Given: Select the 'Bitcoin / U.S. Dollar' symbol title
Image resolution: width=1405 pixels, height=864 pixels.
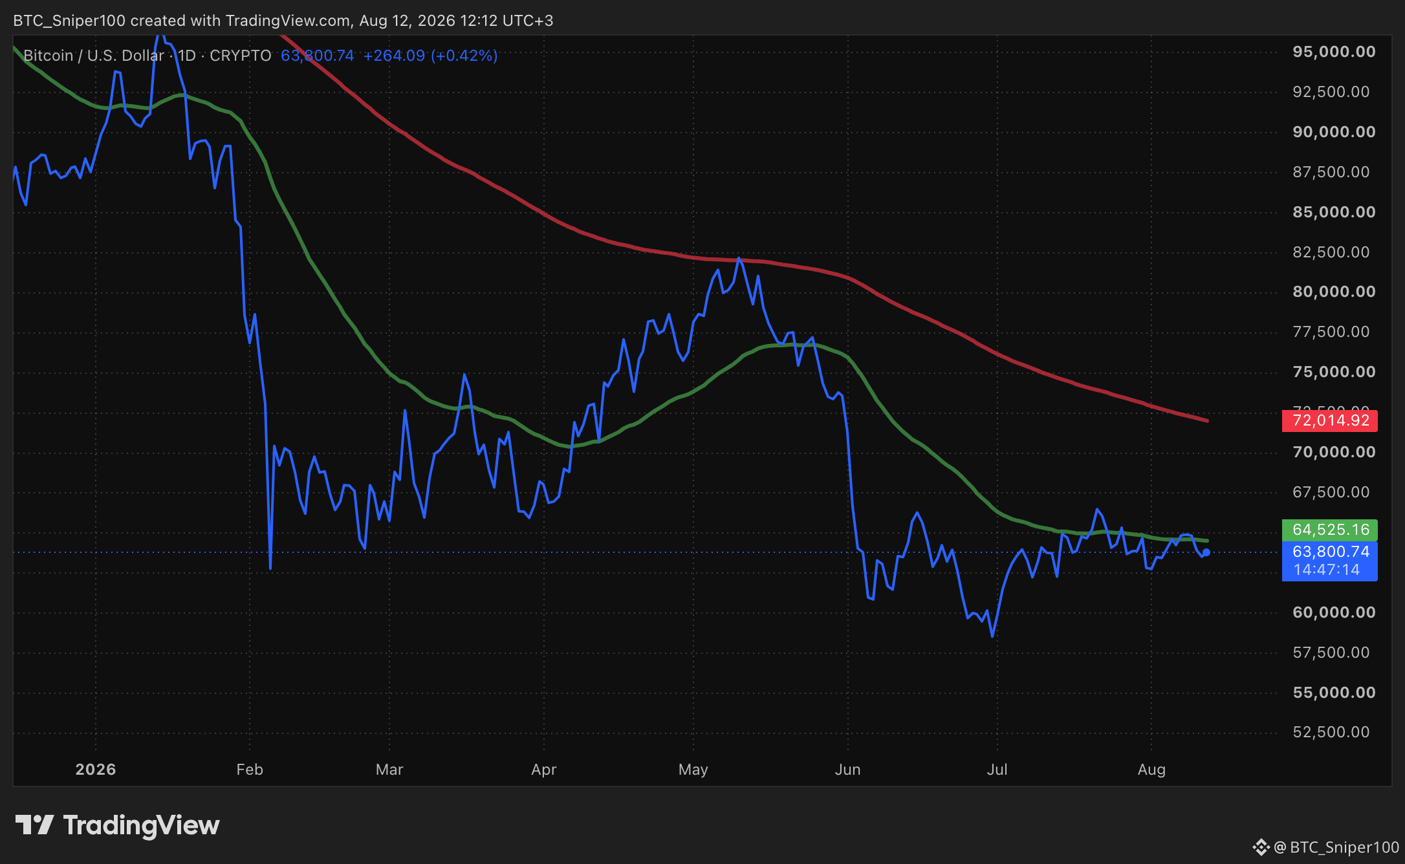Looking at the screenshot, I should click(94, 56).
